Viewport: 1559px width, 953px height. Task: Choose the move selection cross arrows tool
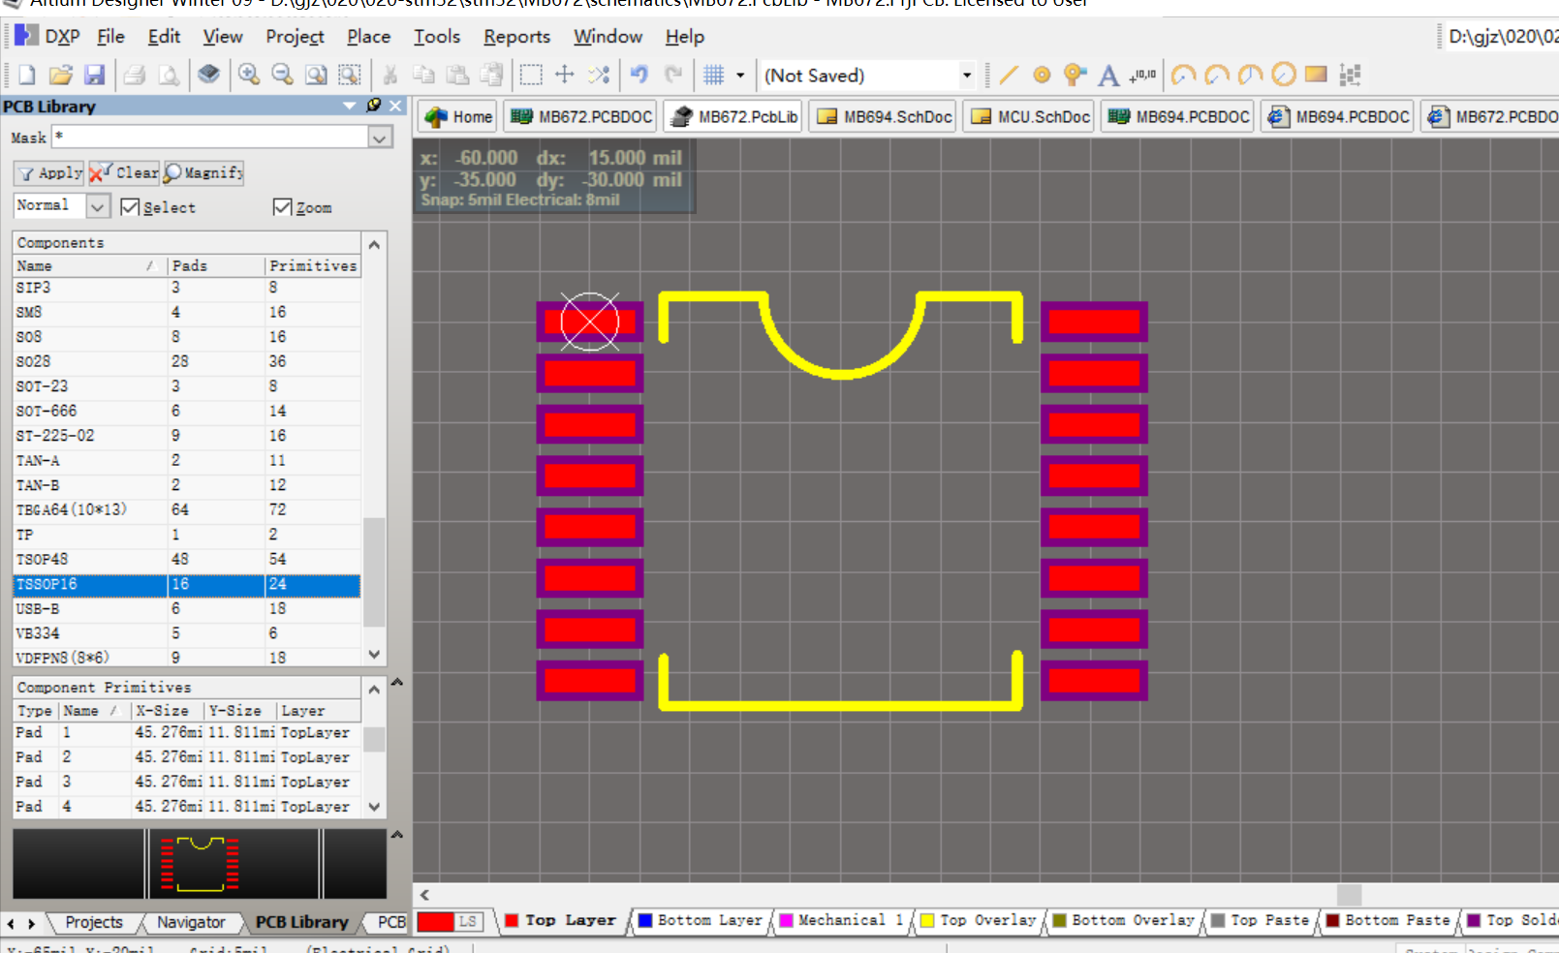[565, 75]
